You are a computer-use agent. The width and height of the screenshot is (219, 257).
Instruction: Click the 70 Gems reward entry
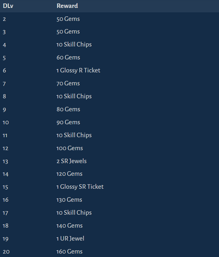click(x=68, y=83)
